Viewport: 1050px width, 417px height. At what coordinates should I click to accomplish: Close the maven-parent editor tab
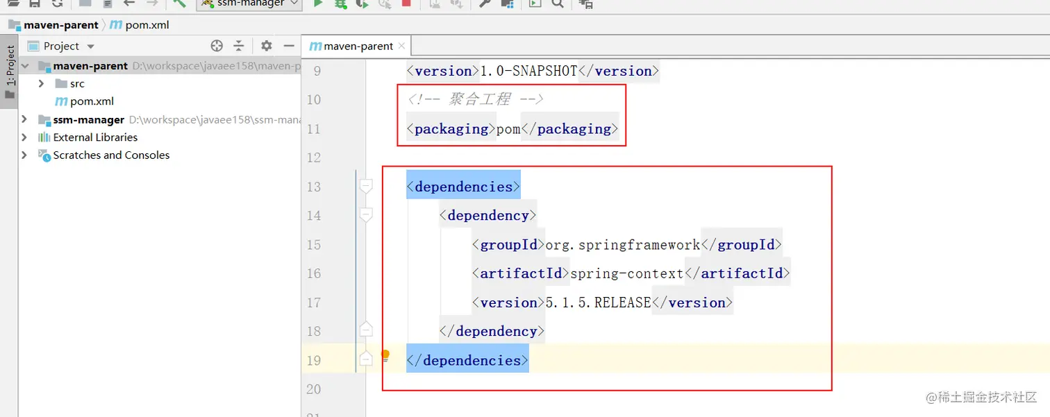click(401, 46)
